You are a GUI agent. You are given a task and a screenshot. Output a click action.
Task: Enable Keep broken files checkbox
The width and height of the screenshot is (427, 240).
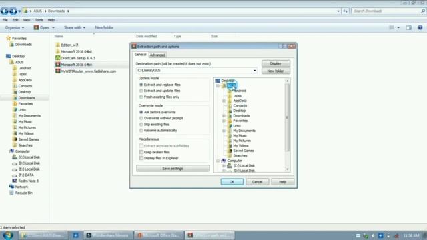point(141,152)
